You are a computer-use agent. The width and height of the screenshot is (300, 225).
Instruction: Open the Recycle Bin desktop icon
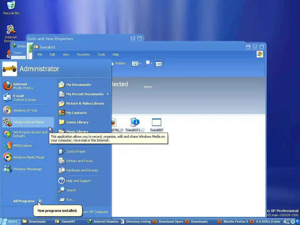click(x=11, y=8)
